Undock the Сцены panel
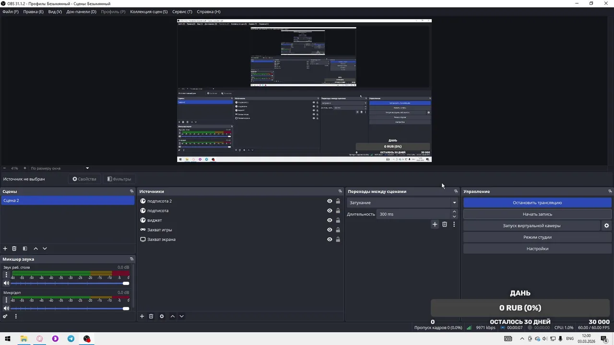The height and width of the screenshot is (345, 614). [131, 192]
